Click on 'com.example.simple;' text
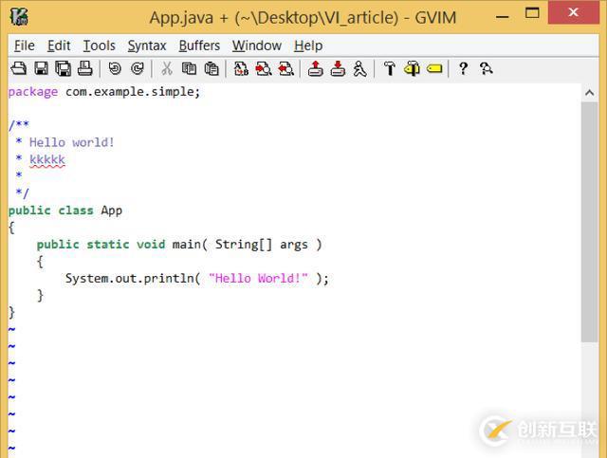 [133, 92]
